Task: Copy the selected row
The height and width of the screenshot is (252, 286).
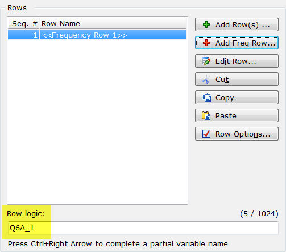Action: (237, 97)
